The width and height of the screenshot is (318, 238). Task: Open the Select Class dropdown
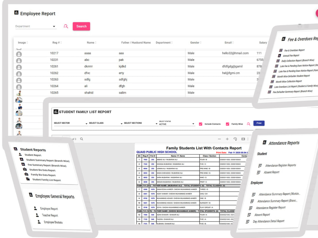pos(106,123)
